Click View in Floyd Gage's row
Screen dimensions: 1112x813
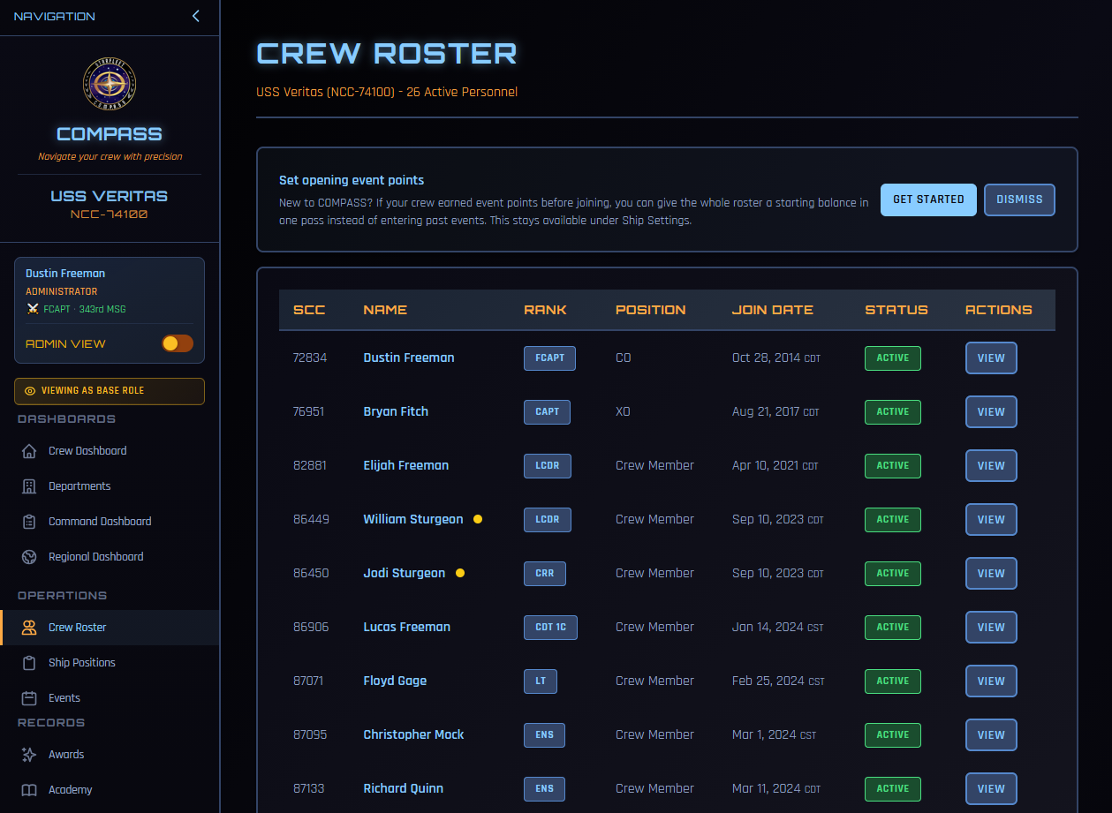[x=991, y=681]
